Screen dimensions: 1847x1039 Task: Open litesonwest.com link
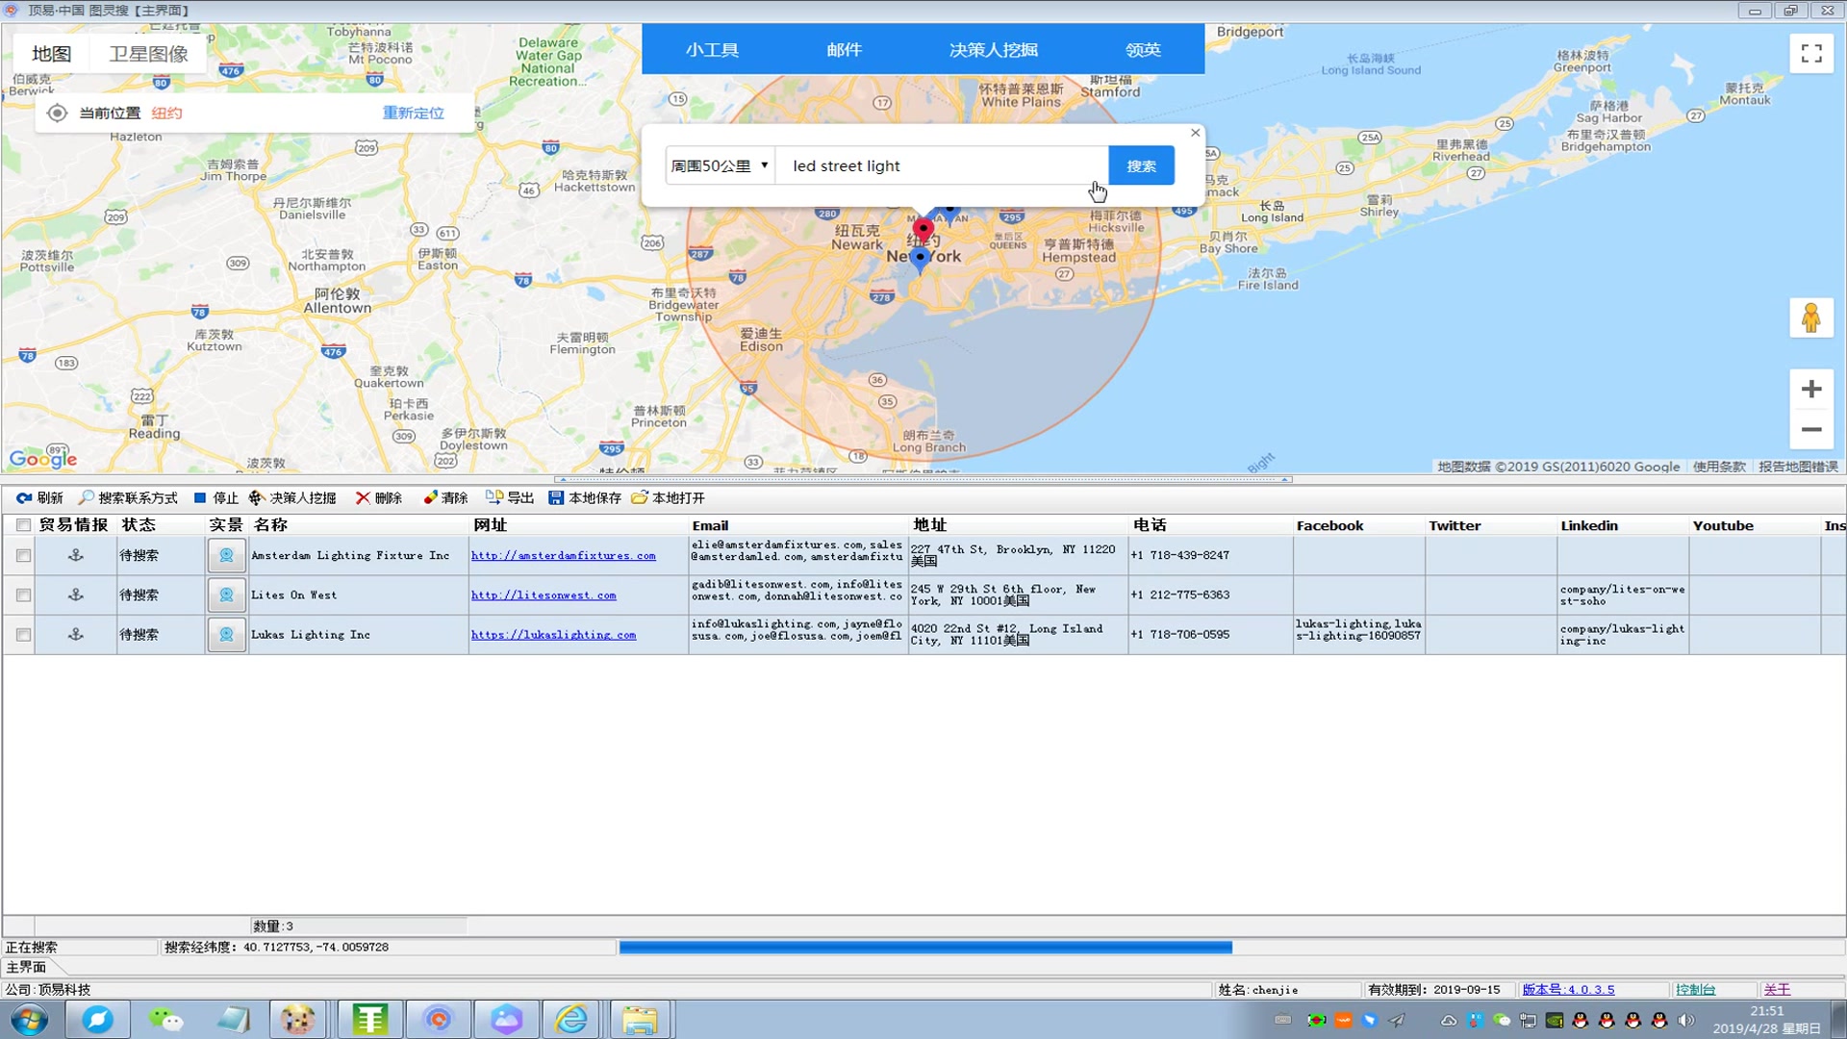(x=544, y=596)
